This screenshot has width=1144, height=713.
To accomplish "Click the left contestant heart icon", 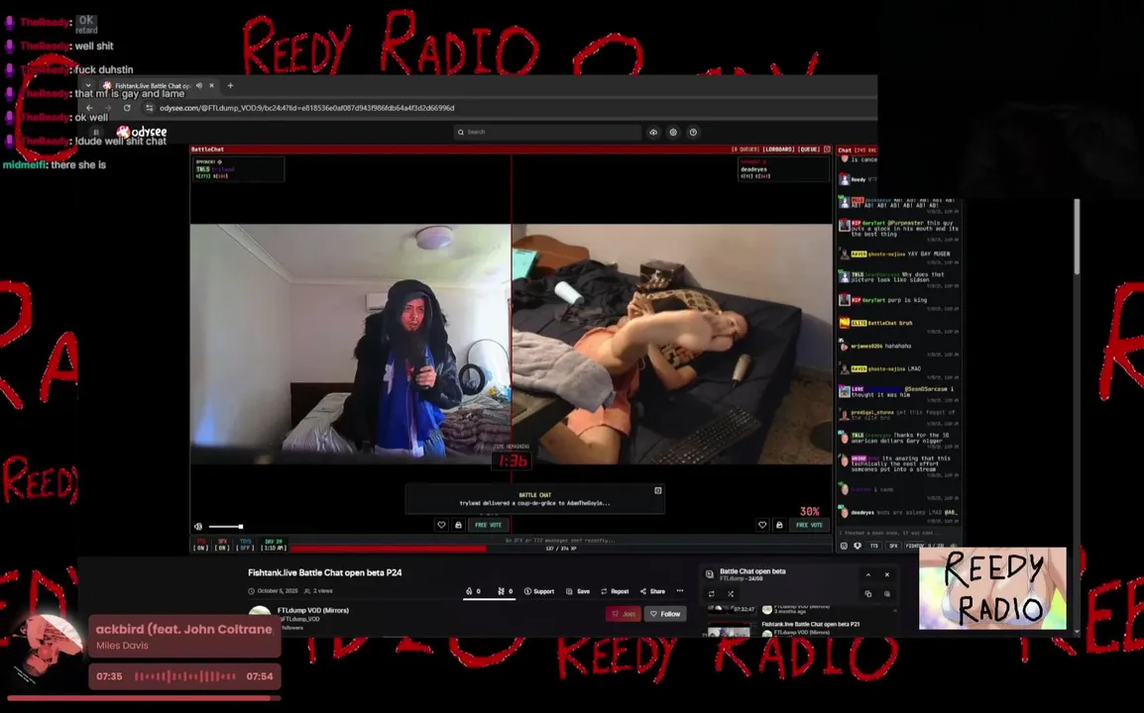I will tap(441, 525).
